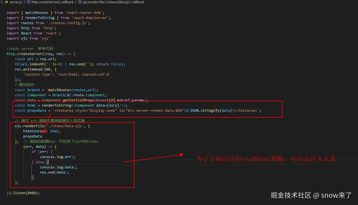The image size is (358, 205).
Task: Click htmlContent: html property
Action: [x=42, y=131]
